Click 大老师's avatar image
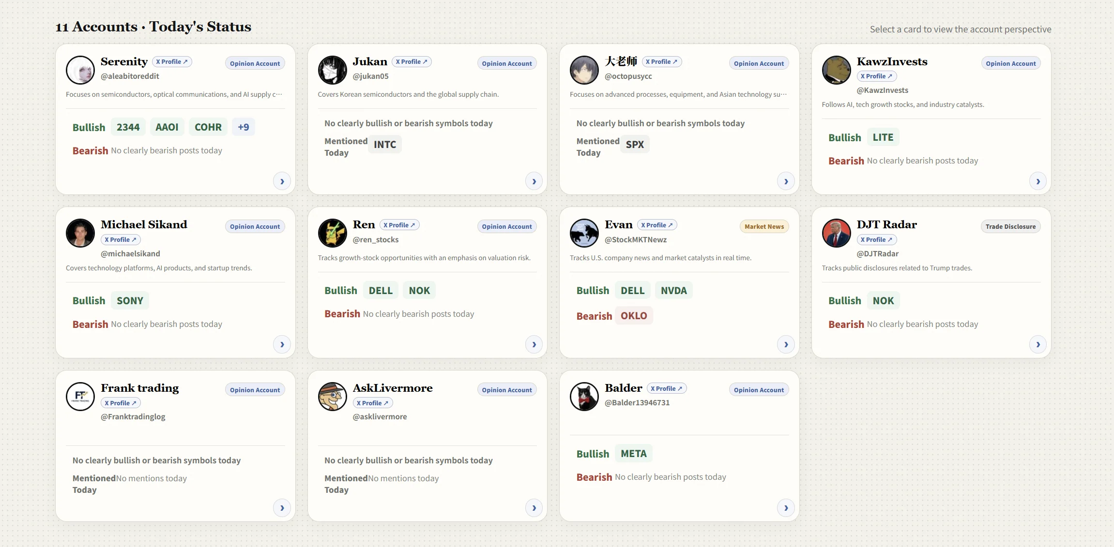 (x=584, y=70)
